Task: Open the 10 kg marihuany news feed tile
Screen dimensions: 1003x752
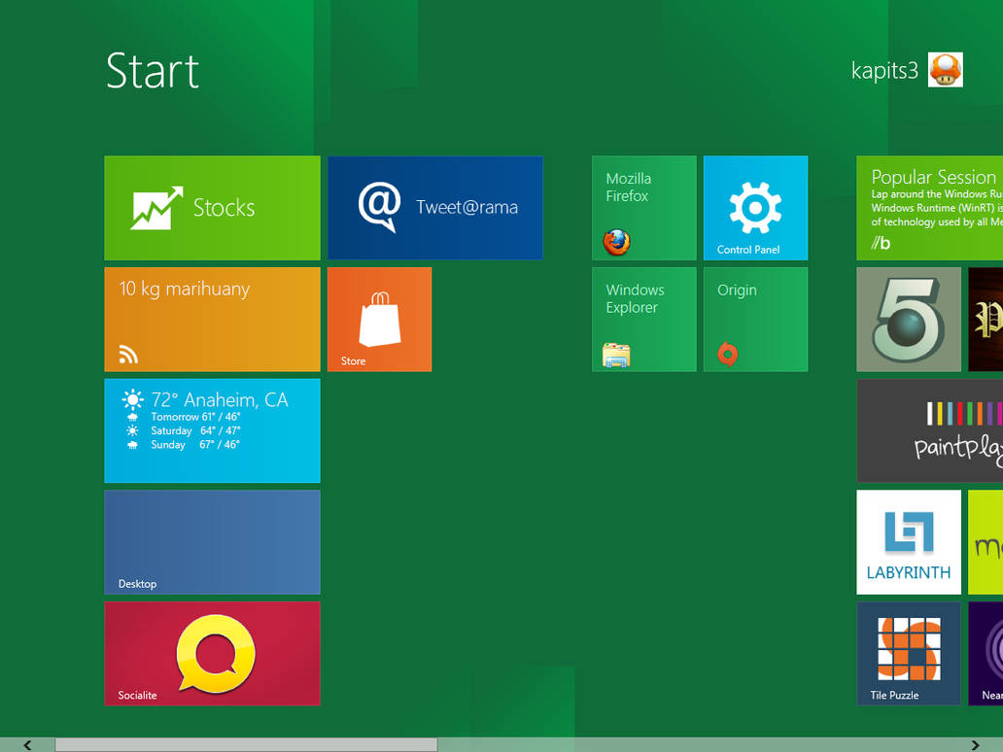Action: 213,319
